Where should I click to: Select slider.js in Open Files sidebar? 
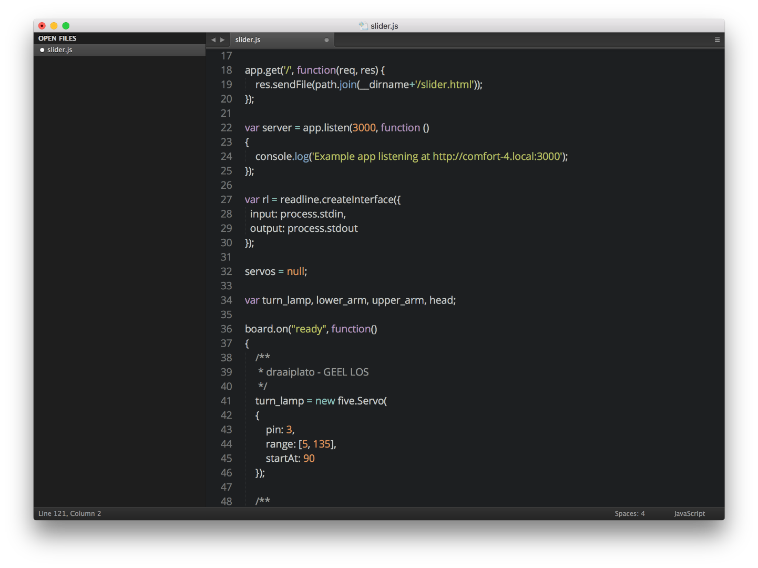pos(120,50)
